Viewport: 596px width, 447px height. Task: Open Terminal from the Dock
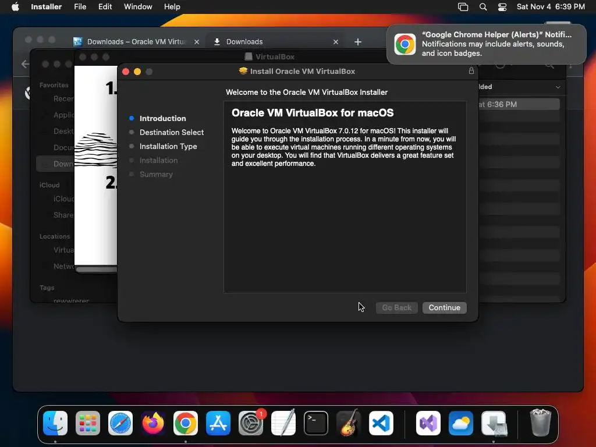tap(316, 423)
